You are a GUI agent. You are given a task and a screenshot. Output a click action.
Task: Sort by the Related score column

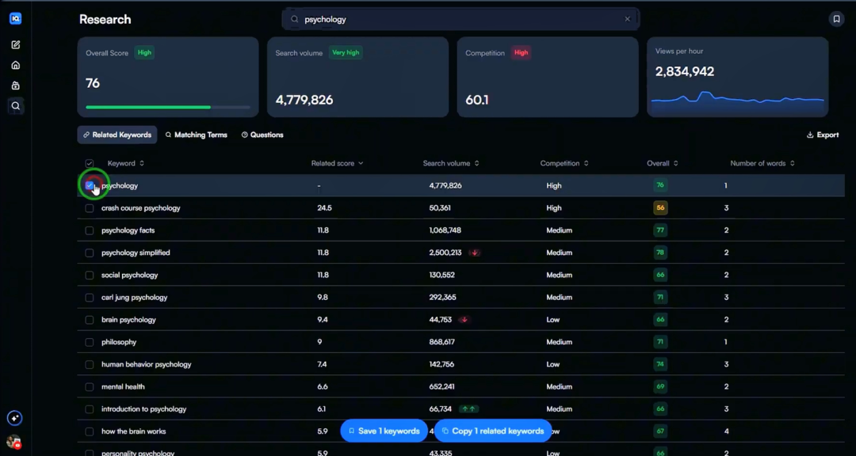coord(337,163)
